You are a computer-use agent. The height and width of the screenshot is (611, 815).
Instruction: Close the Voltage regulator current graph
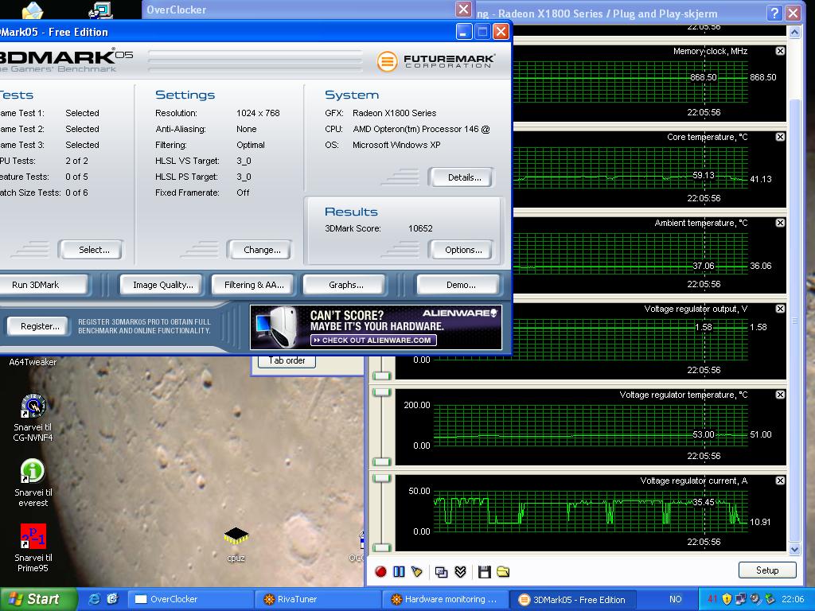(780, 481)
